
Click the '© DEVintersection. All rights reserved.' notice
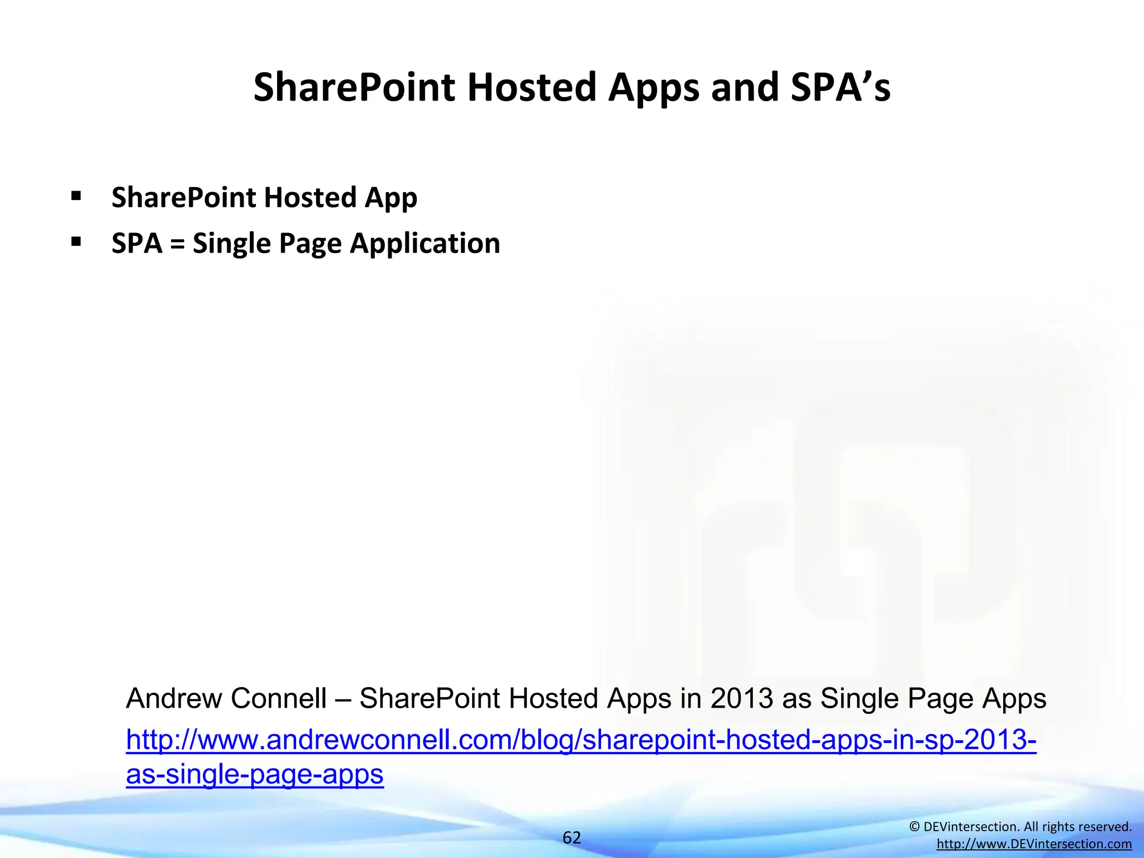click(x=1021, y=827)
